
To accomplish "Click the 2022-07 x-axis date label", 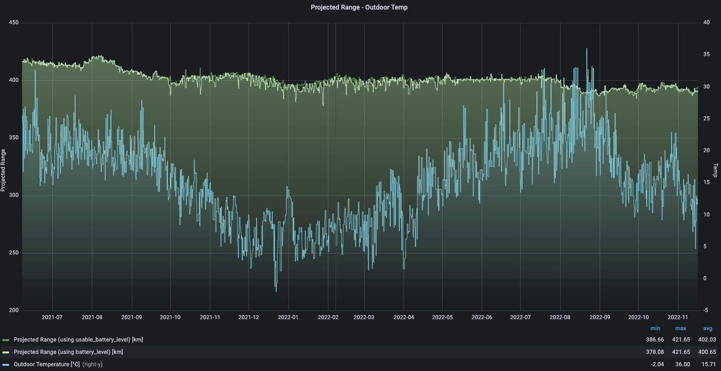I will coord(520,317).
